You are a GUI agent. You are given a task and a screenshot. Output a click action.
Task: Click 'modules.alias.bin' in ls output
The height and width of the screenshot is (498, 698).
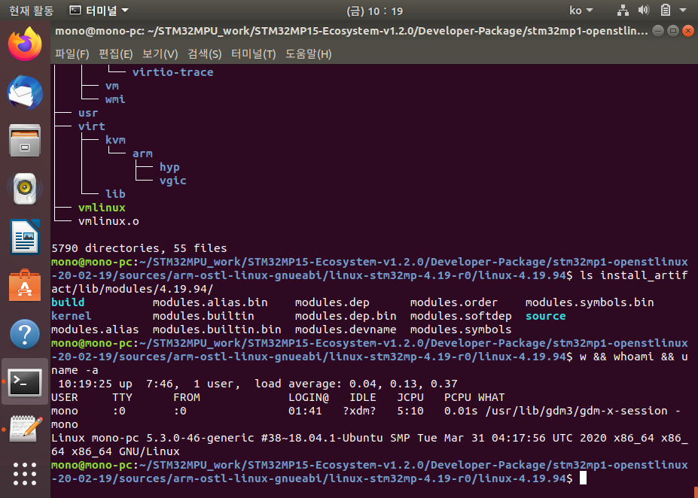(210, 302)
